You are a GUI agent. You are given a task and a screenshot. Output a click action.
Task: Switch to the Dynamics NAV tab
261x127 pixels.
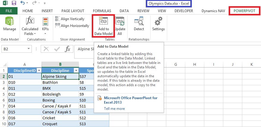click(213, 11)
